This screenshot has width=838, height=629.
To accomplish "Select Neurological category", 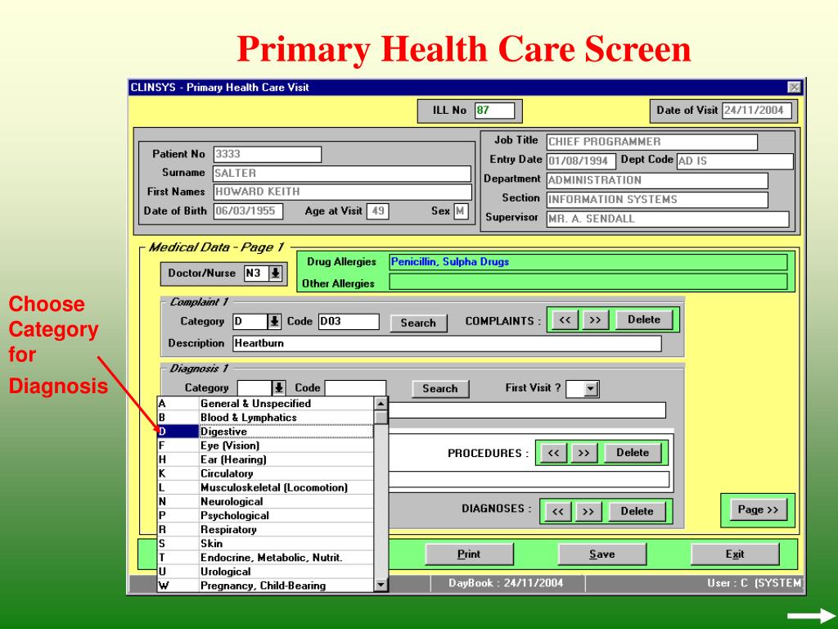I will tap(266, 502).
